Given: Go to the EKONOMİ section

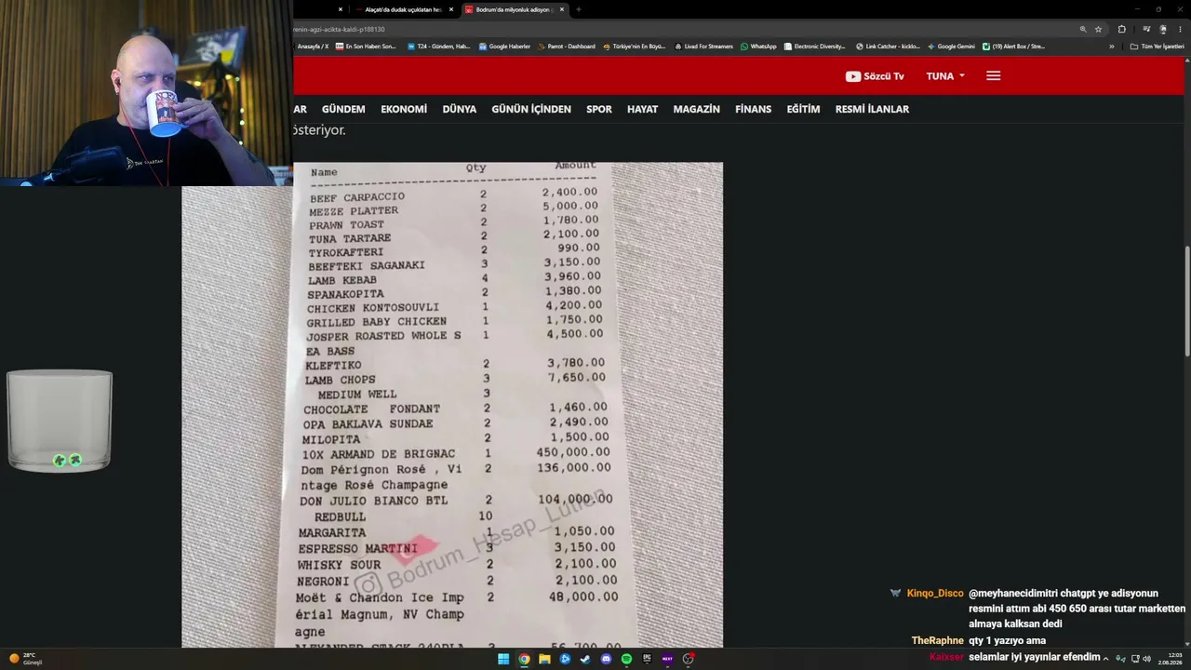Looking at the screenshot, I should (404, 109).
